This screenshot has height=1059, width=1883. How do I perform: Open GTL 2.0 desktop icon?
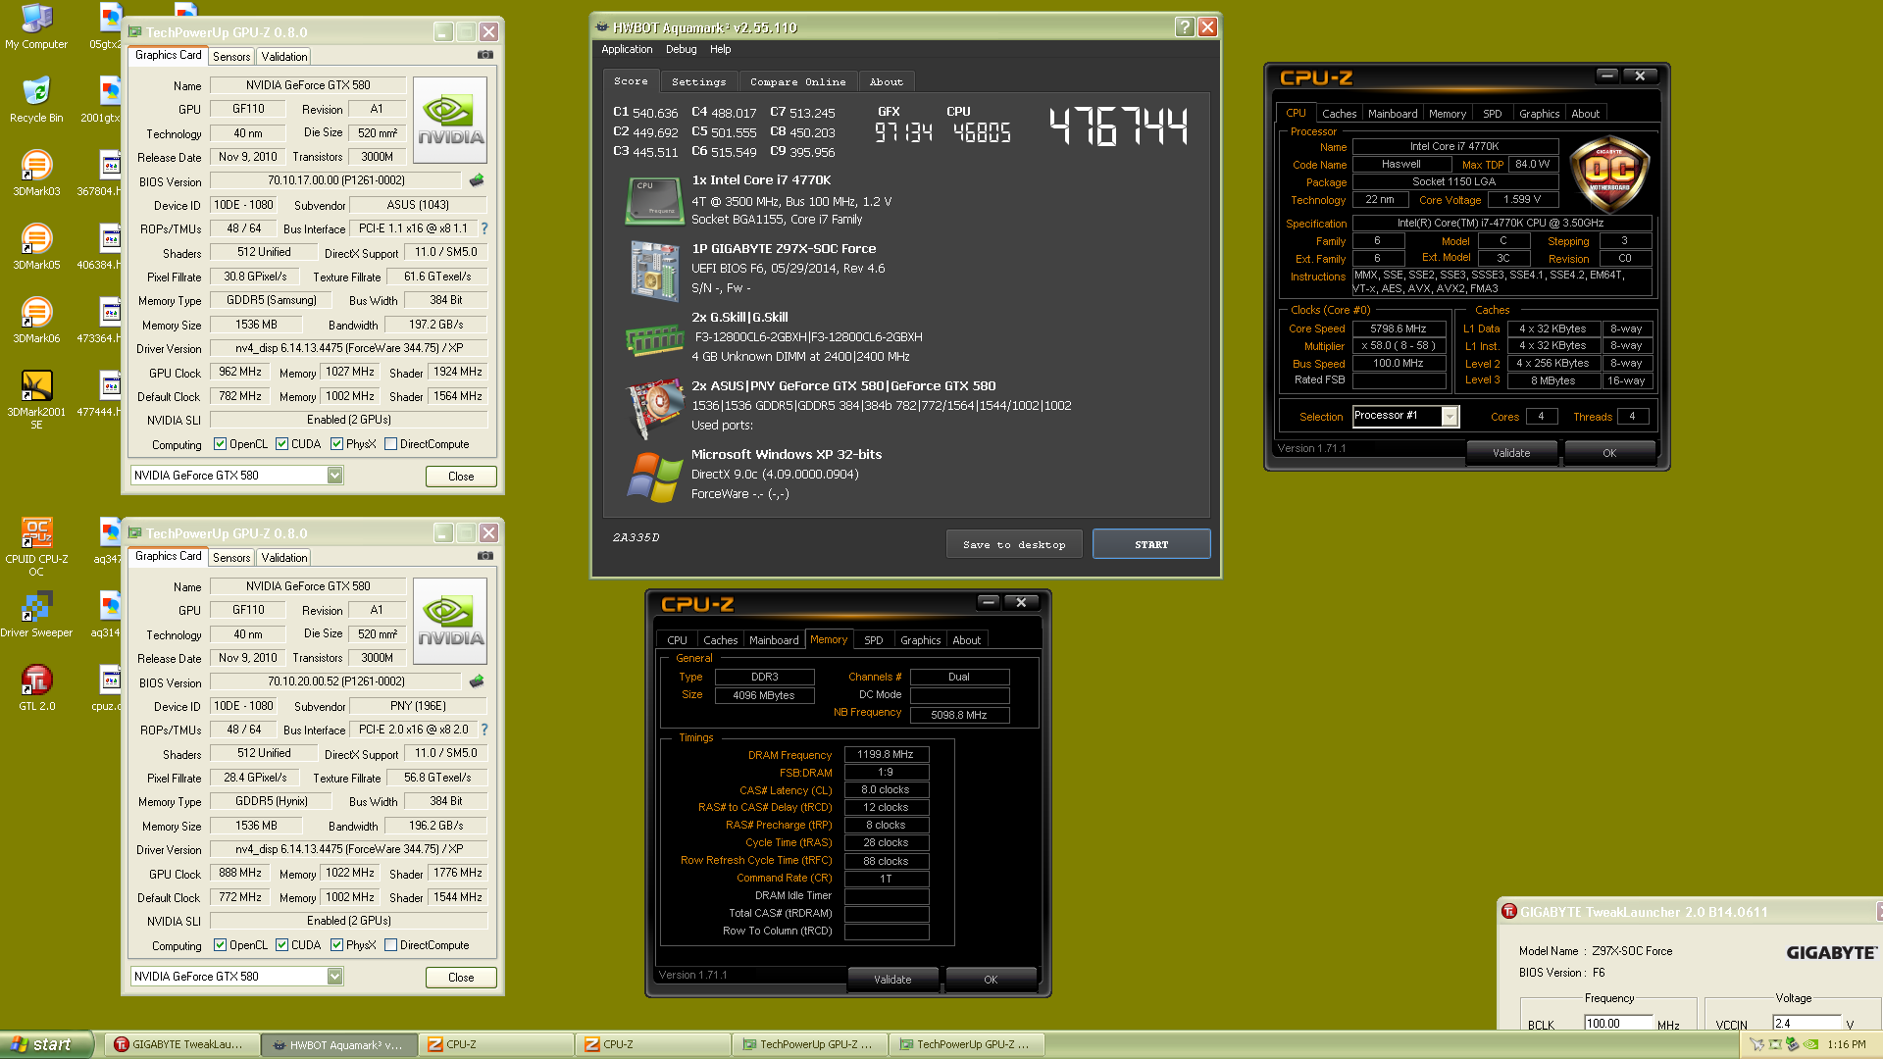pos(36,688)
